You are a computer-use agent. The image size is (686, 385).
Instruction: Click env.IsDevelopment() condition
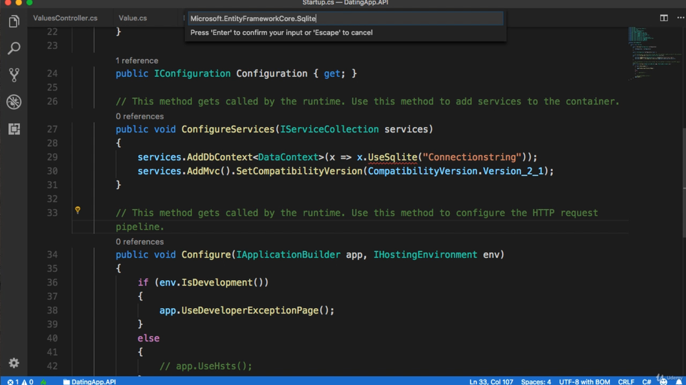tap(211, 282)
